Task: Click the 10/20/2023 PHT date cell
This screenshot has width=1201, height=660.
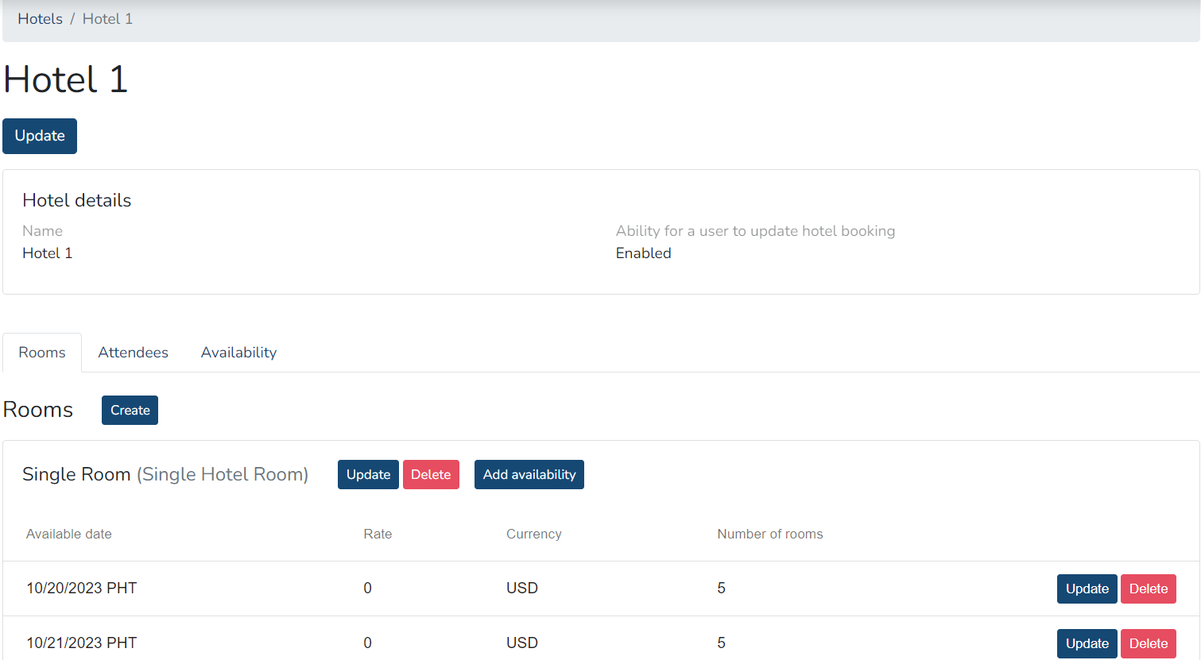Action: pos(82,589)
